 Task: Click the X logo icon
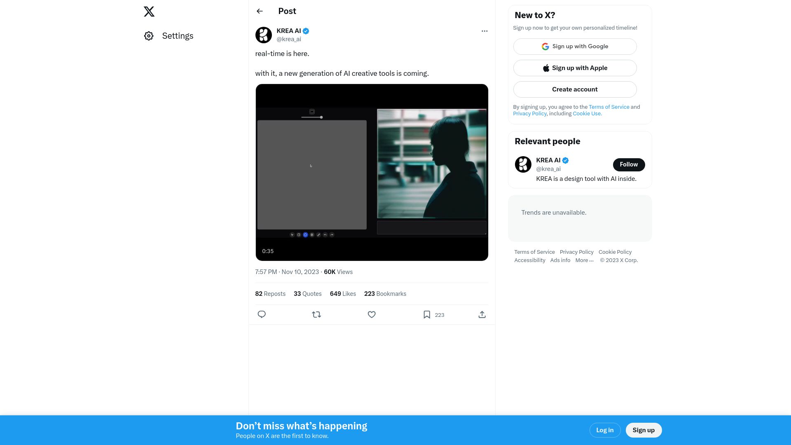pos(149,12)
